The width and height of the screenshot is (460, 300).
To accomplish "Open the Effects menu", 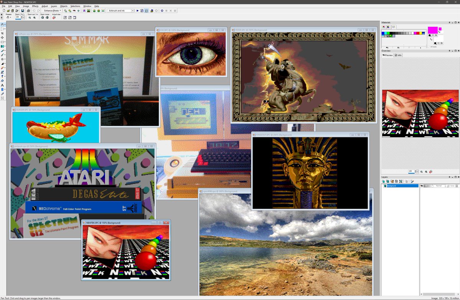I will tap(35, 6).
